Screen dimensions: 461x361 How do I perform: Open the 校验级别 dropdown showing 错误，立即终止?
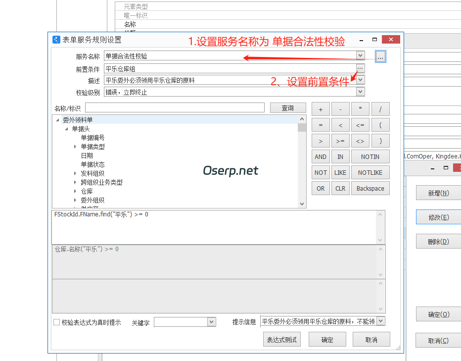pyautogui.click(x=360, y=91)
